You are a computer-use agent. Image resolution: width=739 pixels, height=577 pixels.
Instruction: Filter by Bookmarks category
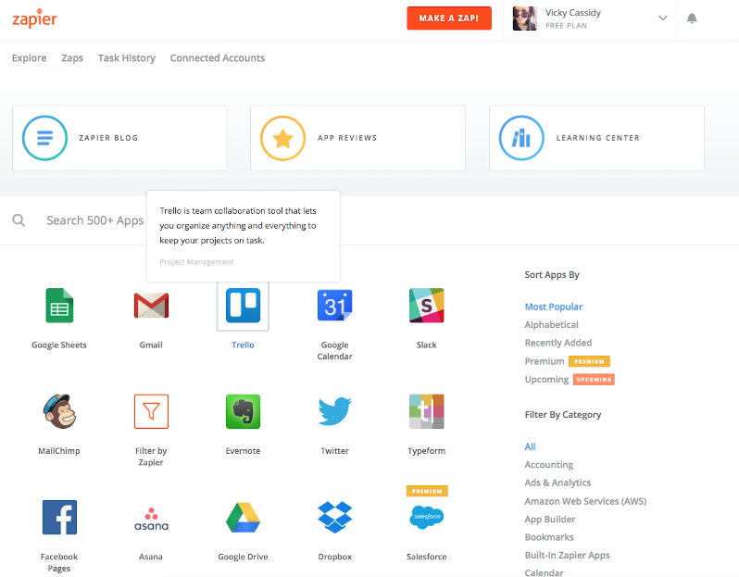tap(549, 537)
